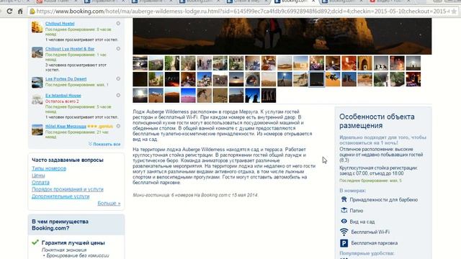461x259 pixels.
Task: Click the green checkmark by Гарантия лучшей цены
Action: point(35,242)
